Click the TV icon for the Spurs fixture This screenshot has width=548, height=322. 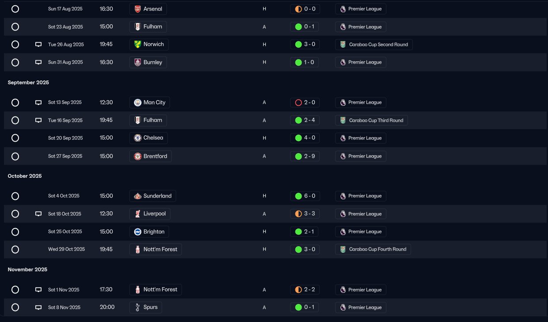pyautogui.click(x=38, y=307)
